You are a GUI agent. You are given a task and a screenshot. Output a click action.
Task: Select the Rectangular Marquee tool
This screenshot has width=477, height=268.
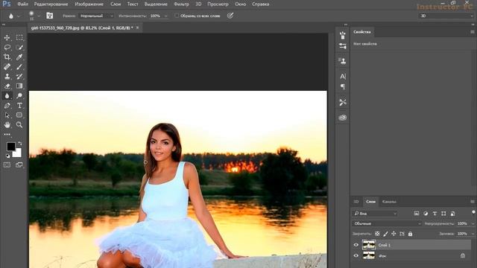(19, 38)
